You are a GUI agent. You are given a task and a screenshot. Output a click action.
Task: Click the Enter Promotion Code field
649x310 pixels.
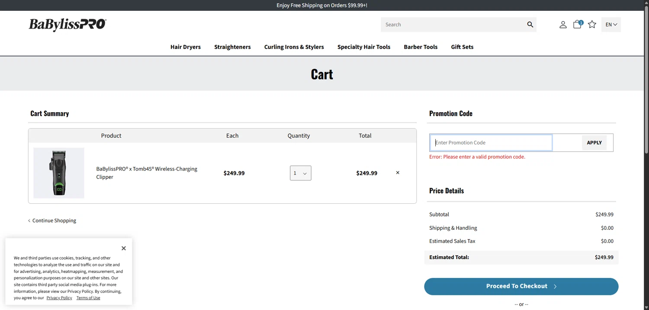click(491, 142)
